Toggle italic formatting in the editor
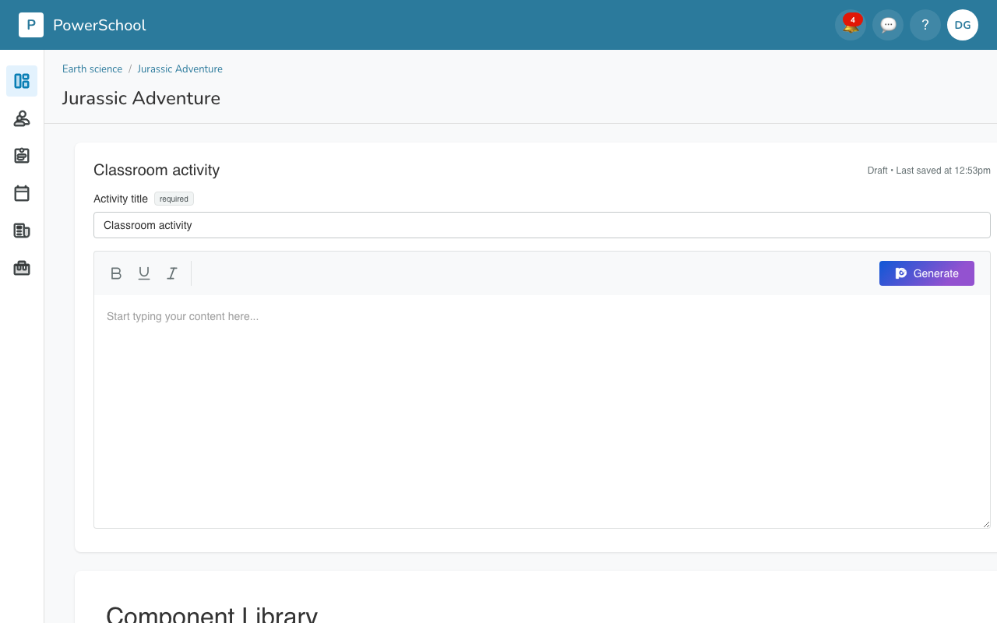Screen dimensions: 997x623 (171, 273)
